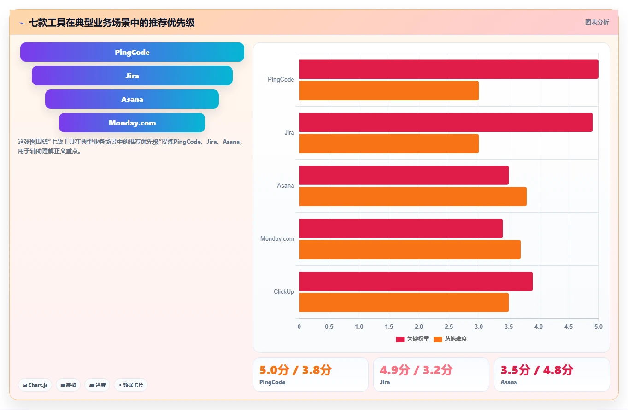Click the x-axis tick label 0

coord(299,327)
